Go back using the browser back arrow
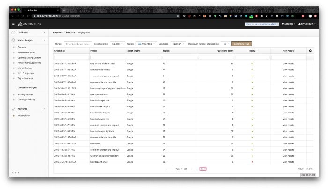The image size is (328, 189). click(13, 16)
